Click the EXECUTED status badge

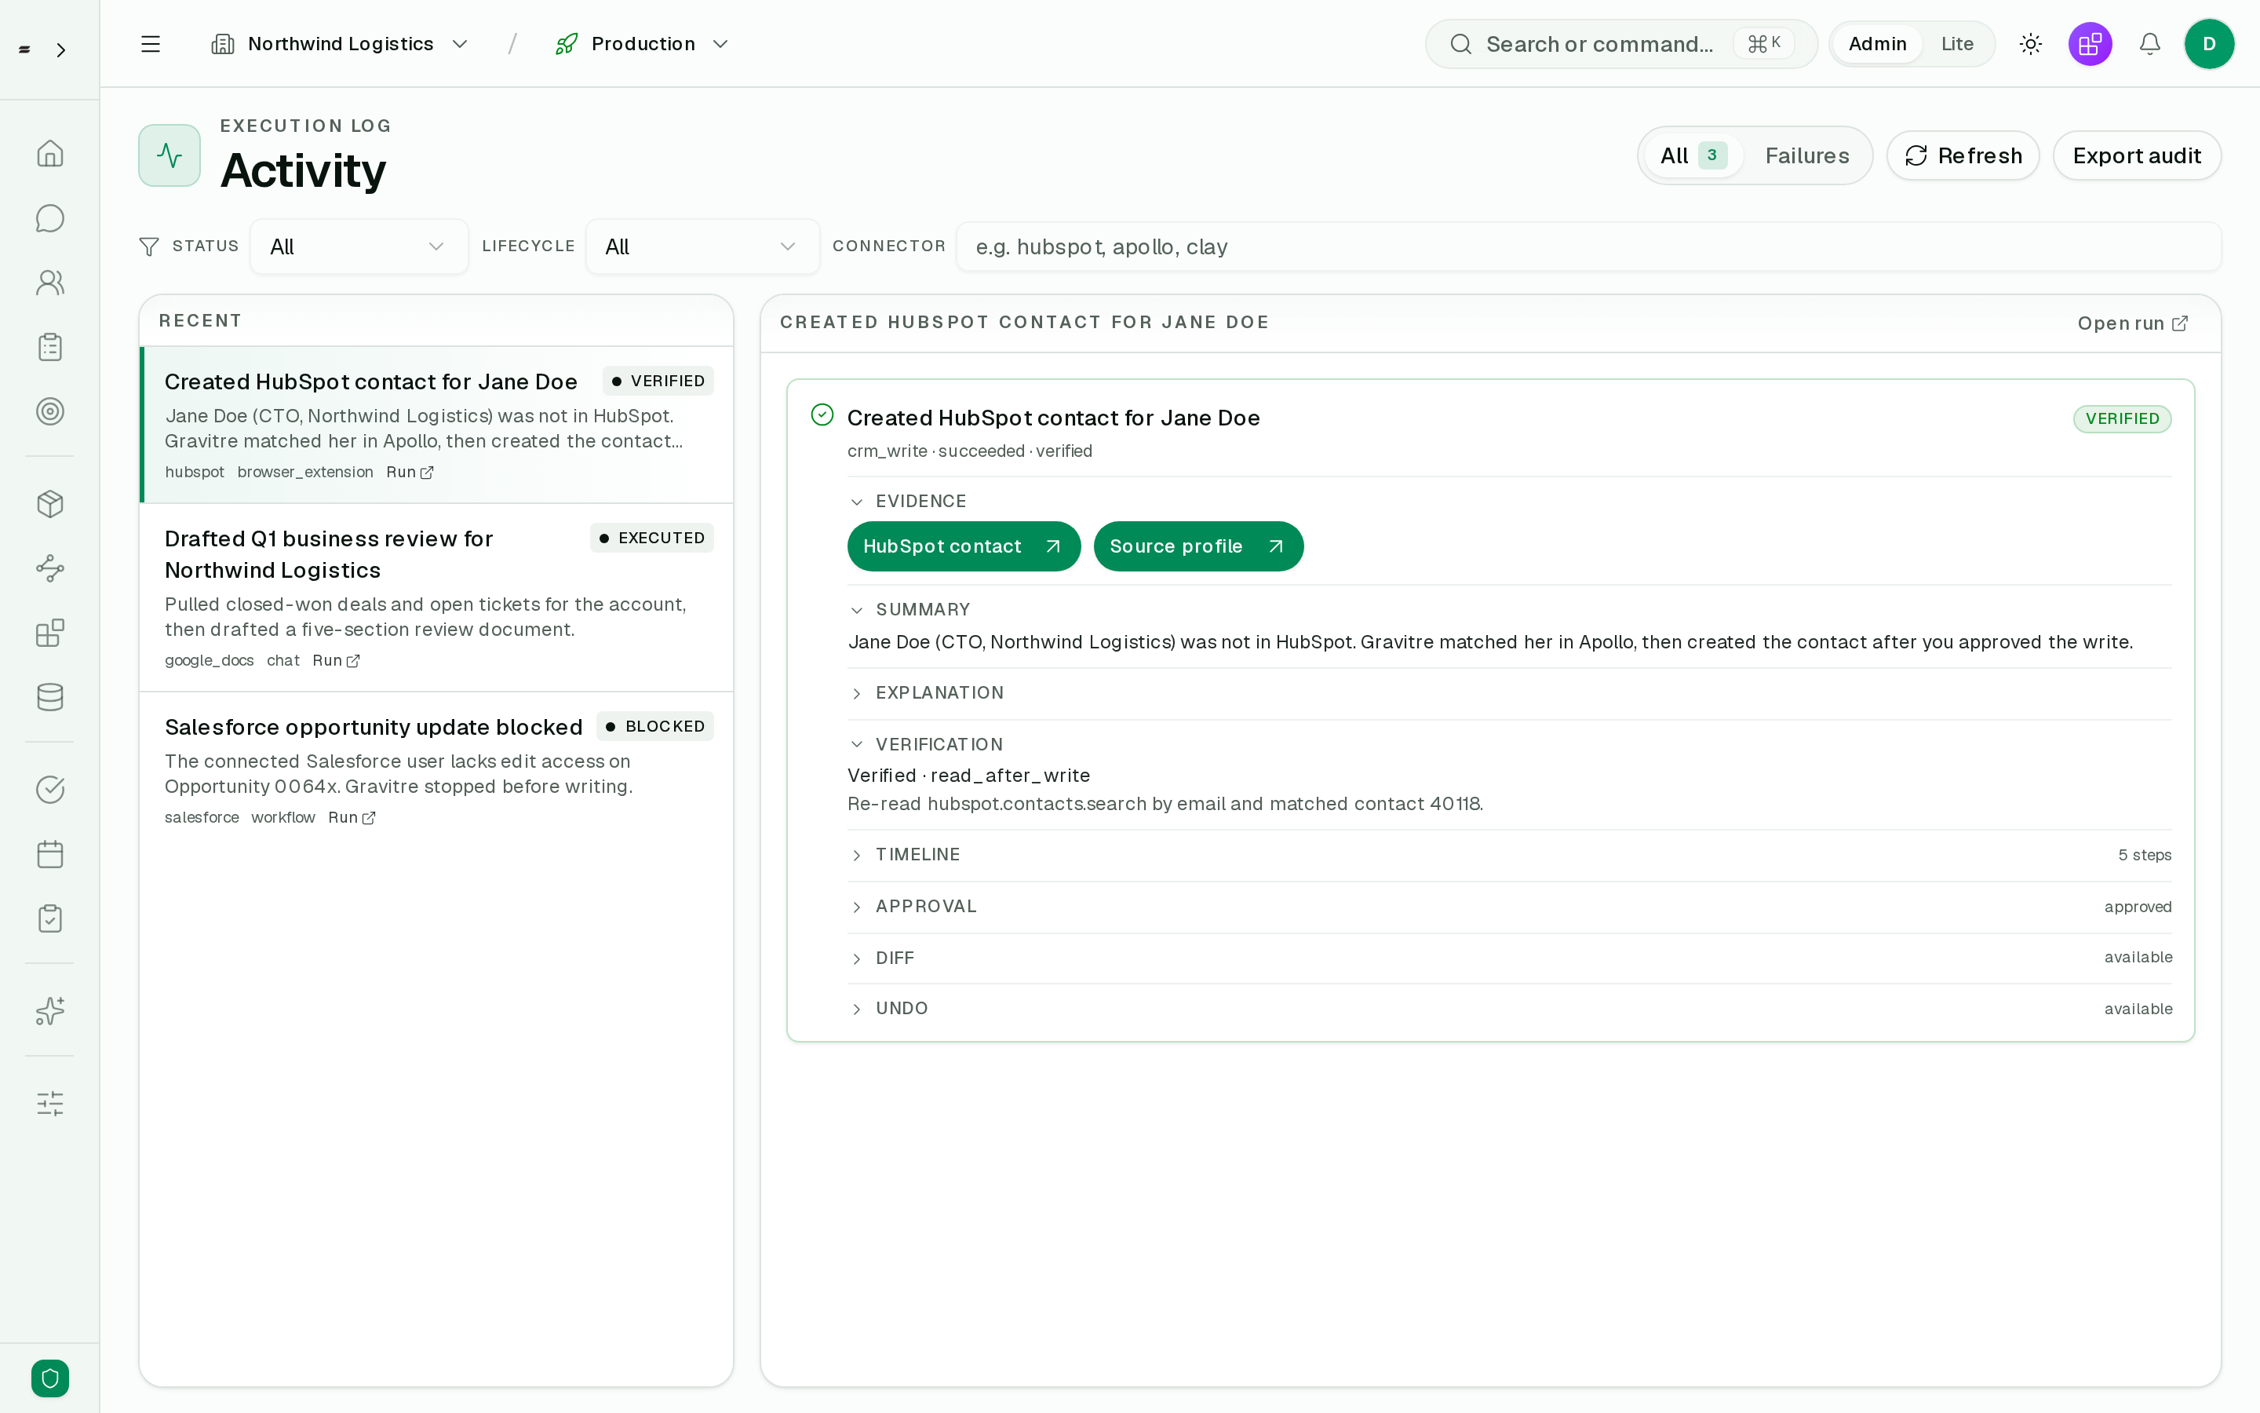coord(652,539)
